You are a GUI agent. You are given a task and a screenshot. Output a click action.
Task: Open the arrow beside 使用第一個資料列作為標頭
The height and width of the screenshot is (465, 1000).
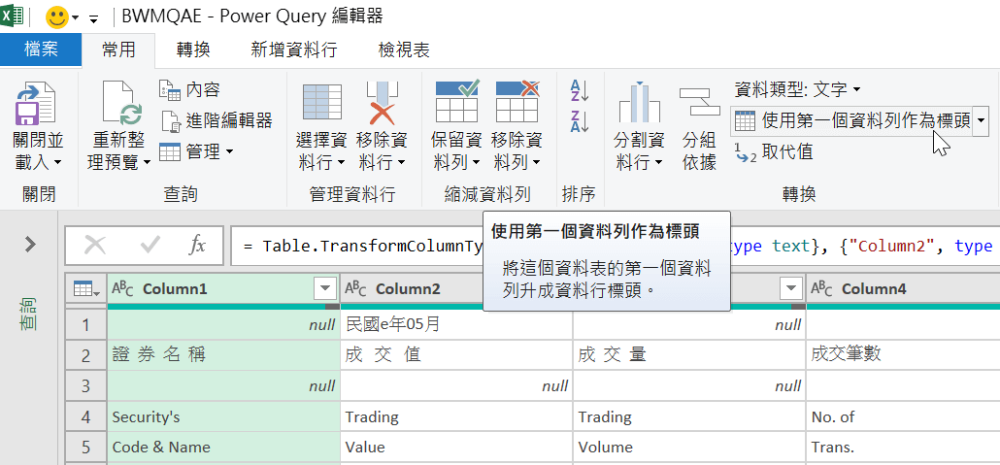tap(982, 120)
